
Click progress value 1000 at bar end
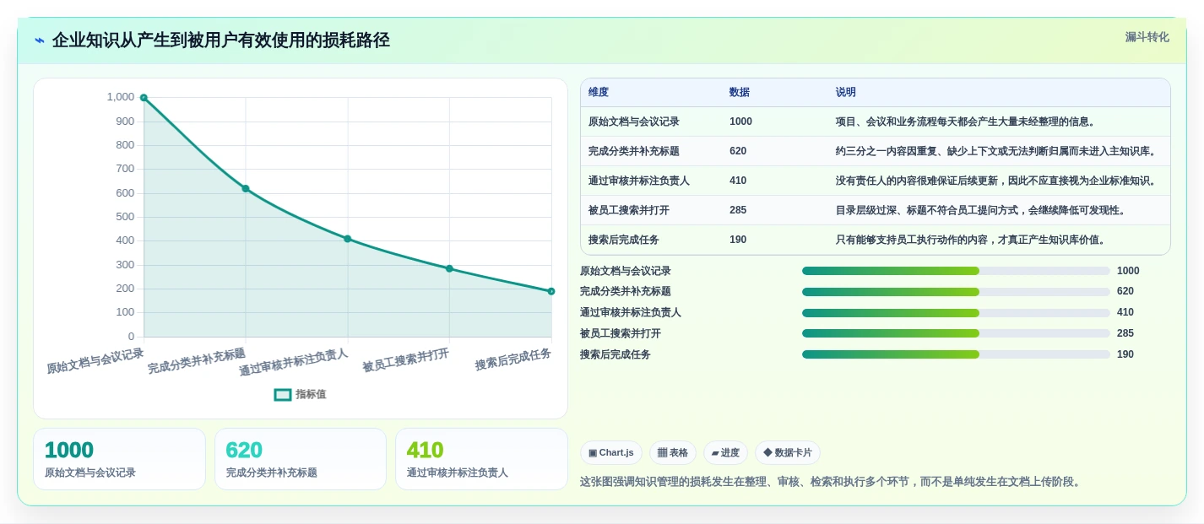click(x=1128, y=271)
